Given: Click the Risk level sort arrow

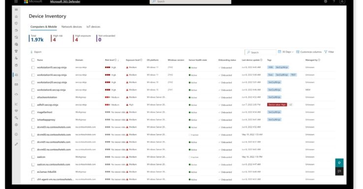Looking at the screenshot, I should click(119, 60).
